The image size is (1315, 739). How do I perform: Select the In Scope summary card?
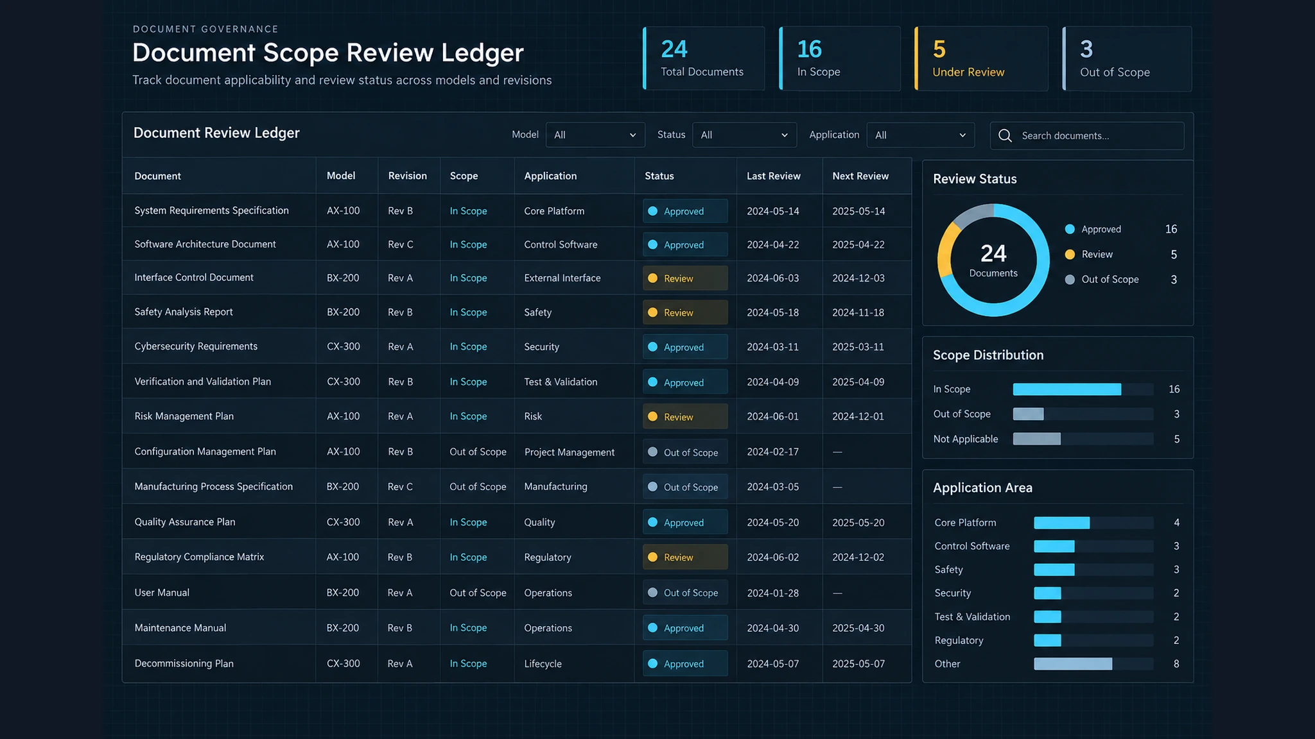(839, 58)
